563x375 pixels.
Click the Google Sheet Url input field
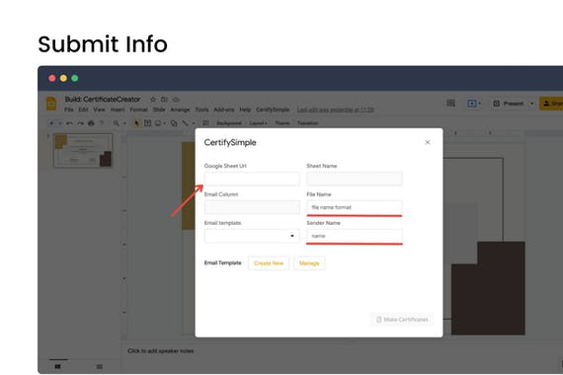tap(252, 179)
